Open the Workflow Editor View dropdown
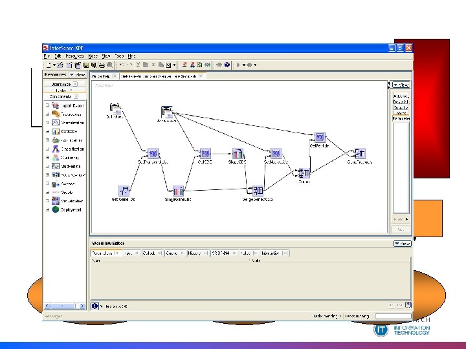The image size is (466, 349). coord(403,244)
